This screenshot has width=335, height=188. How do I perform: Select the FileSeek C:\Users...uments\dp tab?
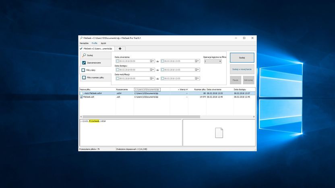tap(97, 49)
